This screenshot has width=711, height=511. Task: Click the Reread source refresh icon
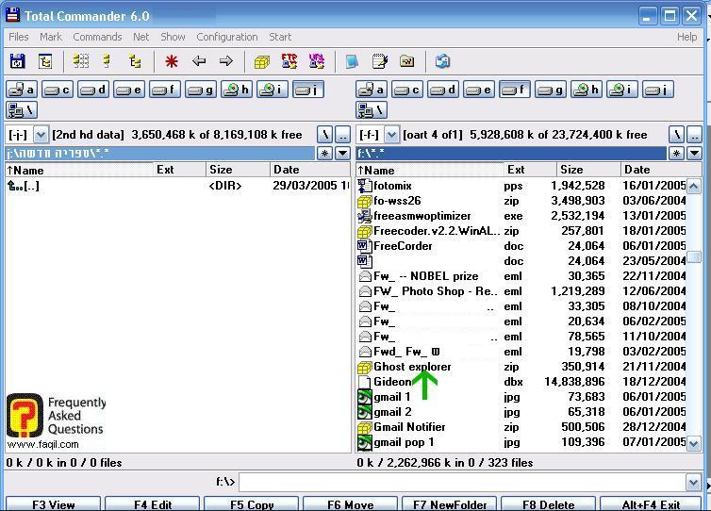point(442,61)
